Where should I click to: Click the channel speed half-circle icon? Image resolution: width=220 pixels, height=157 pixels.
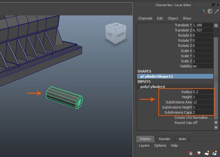(x=210, y=11)
